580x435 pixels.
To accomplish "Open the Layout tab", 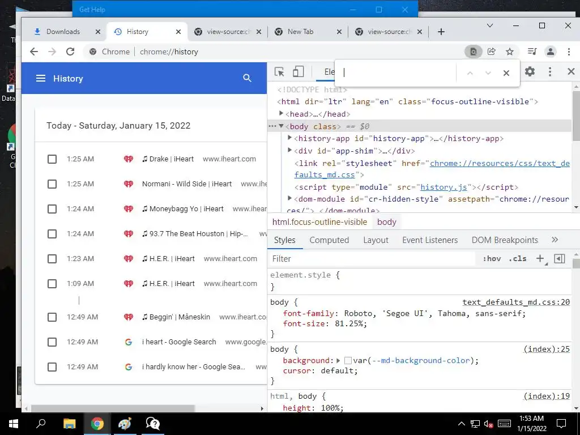I will pyautogui.click(x=376, y=240).
